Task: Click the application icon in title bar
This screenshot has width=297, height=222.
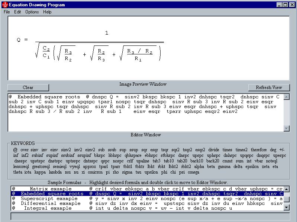Action: pos(4,4)
